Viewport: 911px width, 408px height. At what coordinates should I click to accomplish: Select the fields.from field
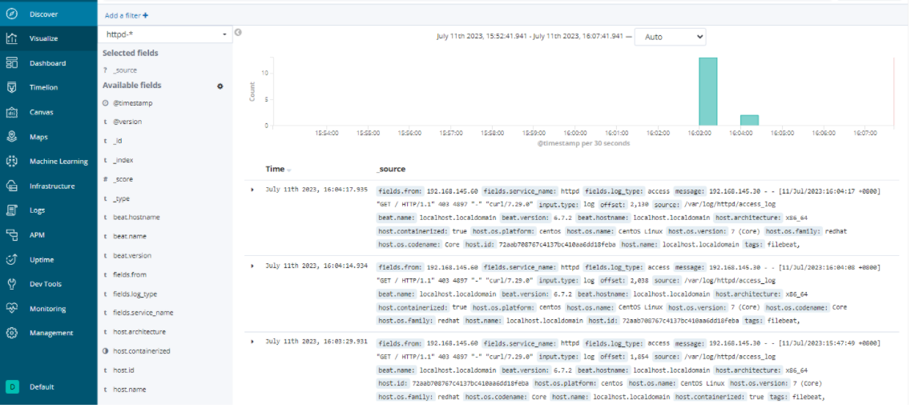(130, 275)
